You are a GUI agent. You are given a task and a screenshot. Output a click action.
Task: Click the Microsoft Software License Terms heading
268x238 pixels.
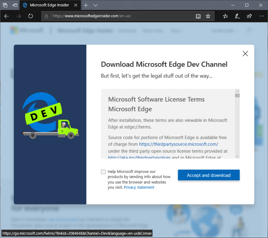[156, 99]
